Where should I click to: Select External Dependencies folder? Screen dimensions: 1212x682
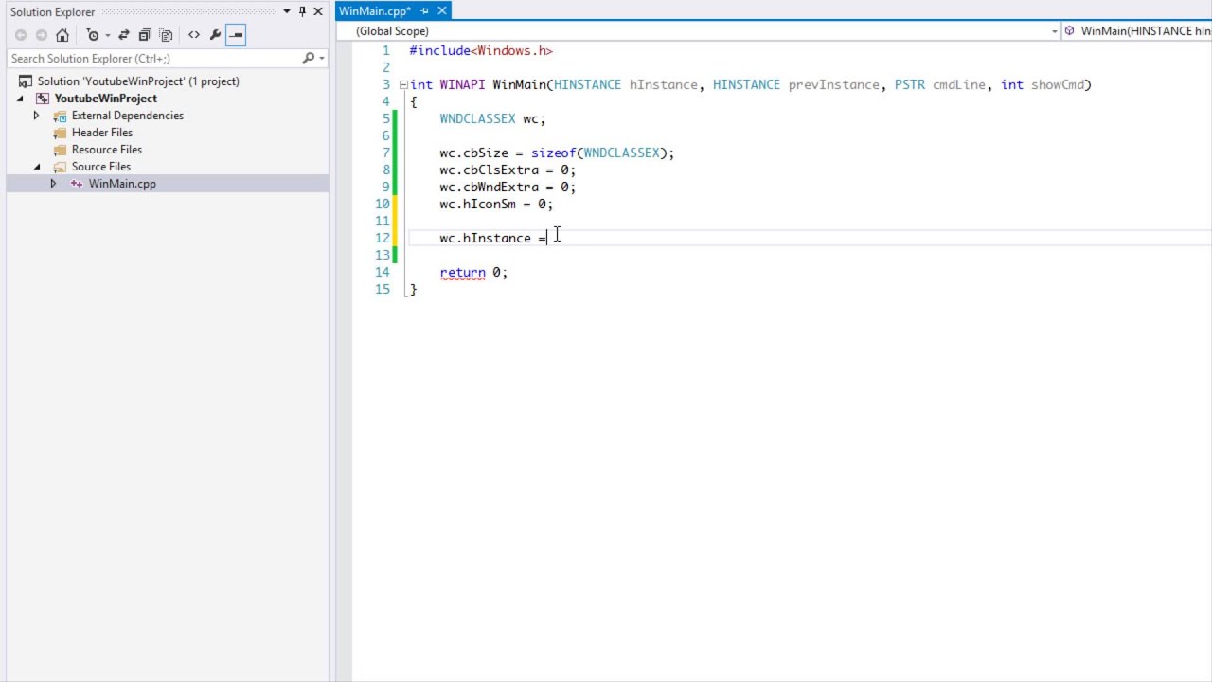coord(127,116)
